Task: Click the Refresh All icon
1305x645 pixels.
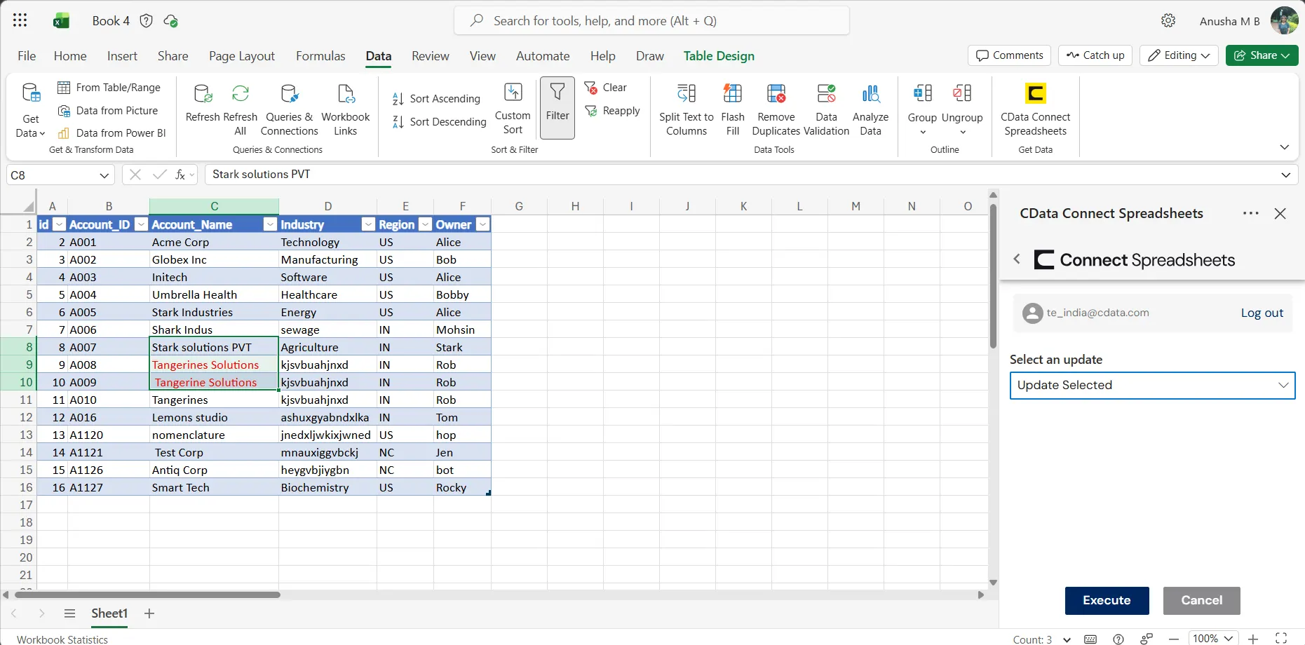Action: click(x=241, y=93)
